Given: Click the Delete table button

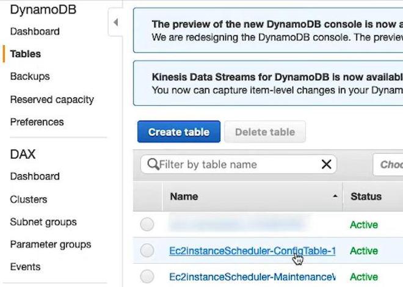Looking at the screenshot, I should coord(265,132).
